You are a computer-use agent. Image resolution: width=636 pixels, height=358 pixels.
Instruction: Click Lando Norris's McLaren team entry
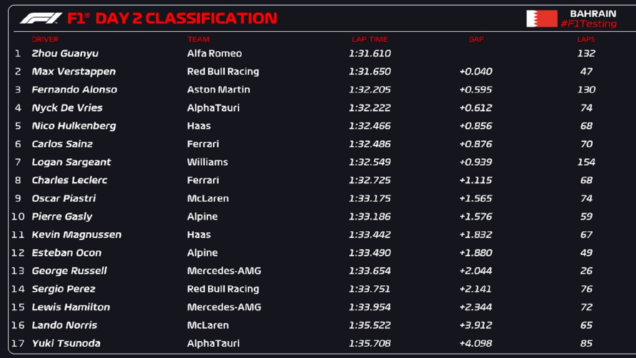[208, 325]
